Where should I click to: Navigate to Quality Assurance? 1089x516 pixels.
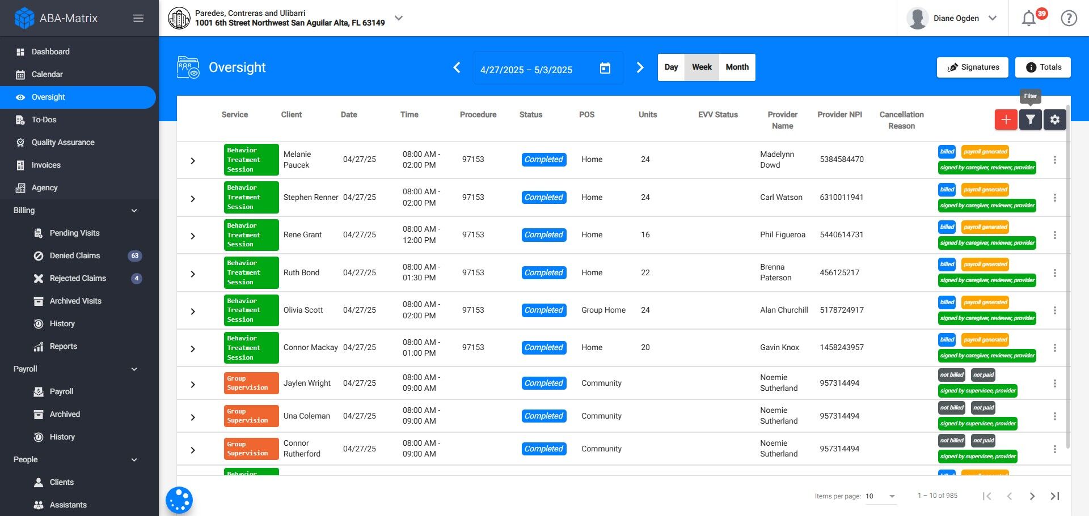click(63, 142)
